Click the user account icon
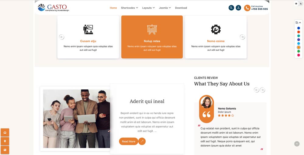The width and height of the screenshot is (304, 155). 238,8
